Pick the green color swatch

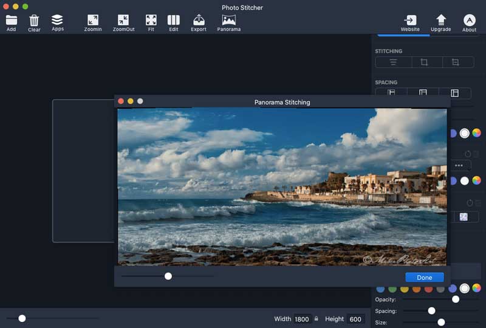(392, 289)
